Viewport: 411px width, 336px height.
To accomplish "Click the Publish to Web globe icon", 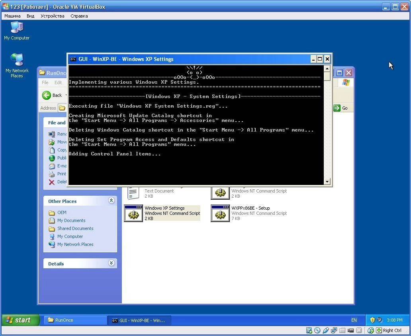I will pos(52,158).
